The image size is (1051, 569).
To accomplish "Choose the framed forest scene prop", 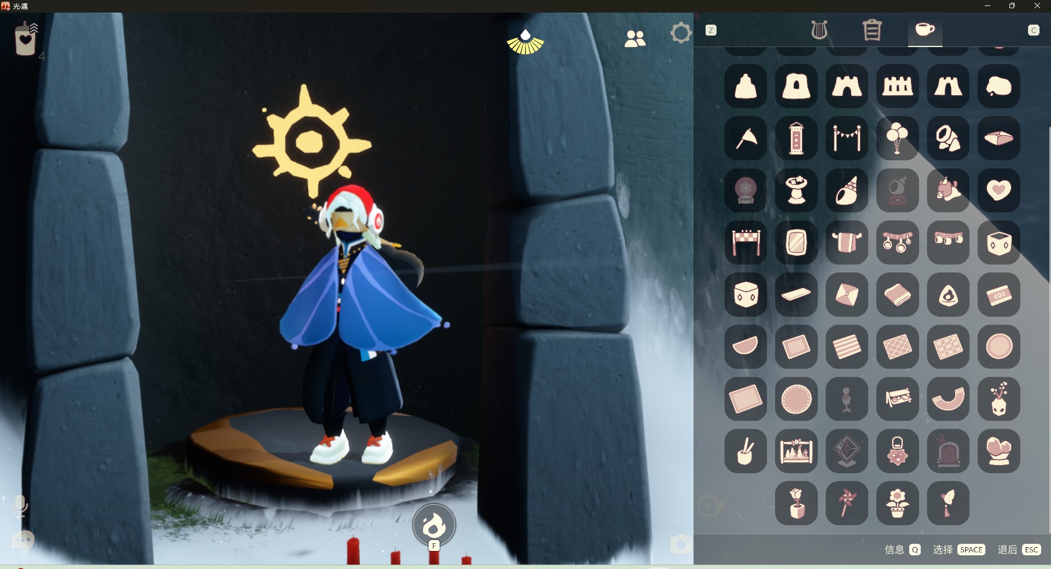I will tap(796, 451).
